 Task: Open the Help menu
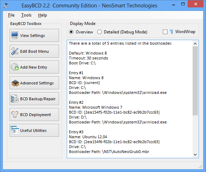[42, 15]
